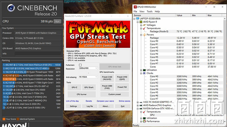The image size is (227, 127).
Task: Click the Sensor column header
Action: (x=154, y=15)
